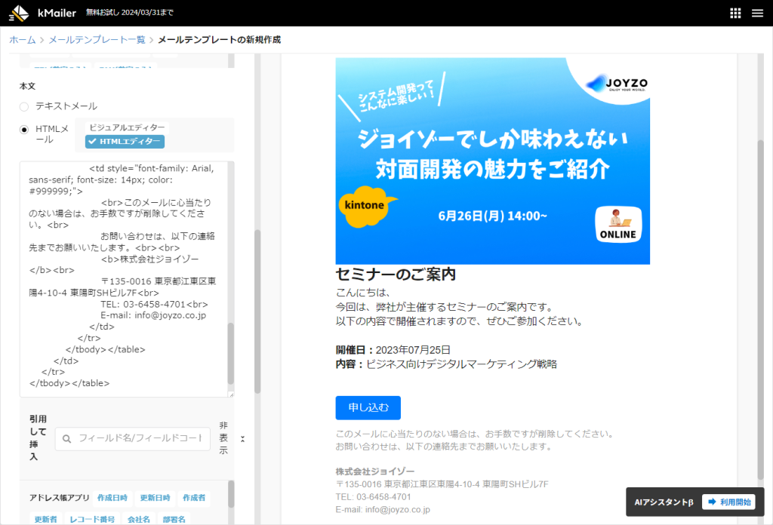The width and height of the screenshot is (773, 525).
Task: Click the seminar banner image in preview
Action: click(492, 161)
